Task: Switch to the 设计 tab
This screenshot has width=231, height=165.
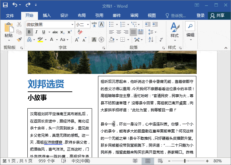Action: coord(64,16)
